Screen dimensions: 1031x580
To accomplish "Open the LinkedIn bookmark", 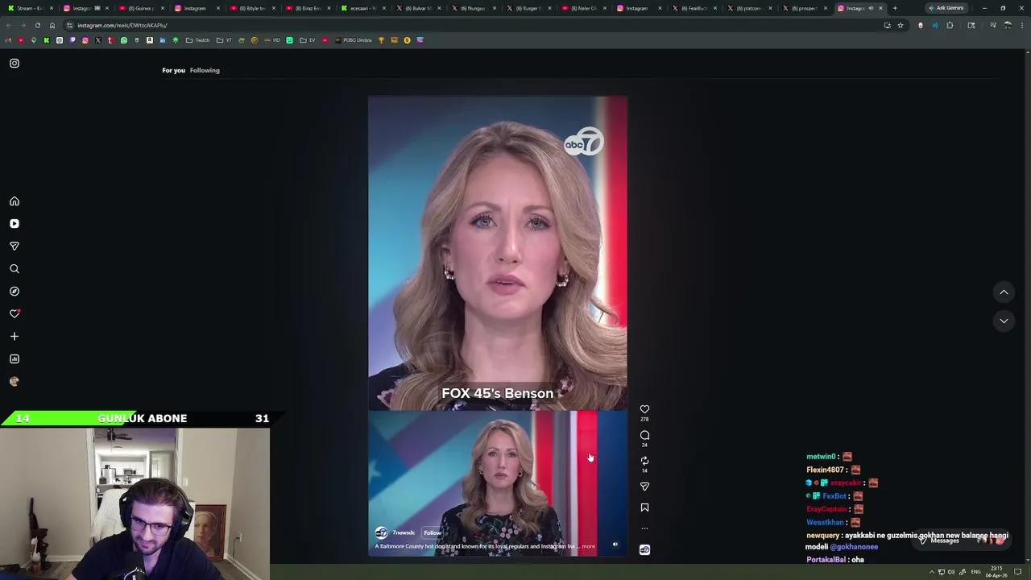I will (x=163, y=40).
